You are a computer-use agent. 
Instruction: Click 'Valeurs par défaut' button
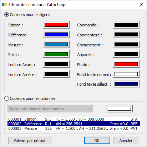(30, 141)
